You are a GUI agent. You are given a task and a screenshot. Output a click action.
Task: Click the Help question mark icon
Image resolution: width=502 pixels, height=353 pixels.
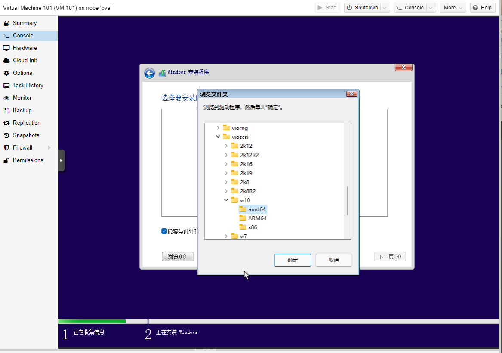tap(475, 8)
